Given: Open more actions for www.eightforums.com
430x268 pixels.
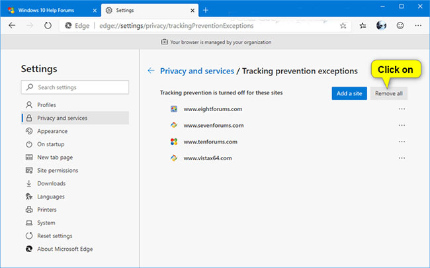Looking at the screenshot, I should click(402, 109).
